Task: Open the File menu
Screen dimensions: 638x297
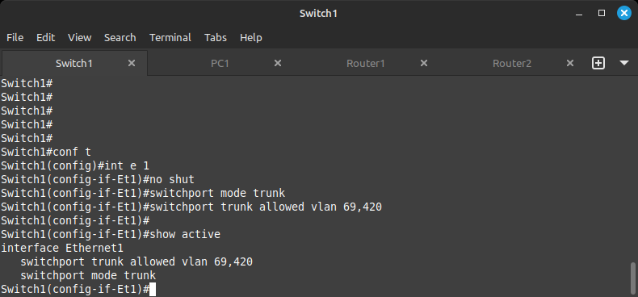Action: coord(15,37)
